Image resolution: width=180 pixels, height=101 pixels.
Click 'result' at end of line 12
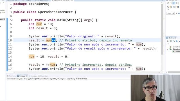click(147, 49)
